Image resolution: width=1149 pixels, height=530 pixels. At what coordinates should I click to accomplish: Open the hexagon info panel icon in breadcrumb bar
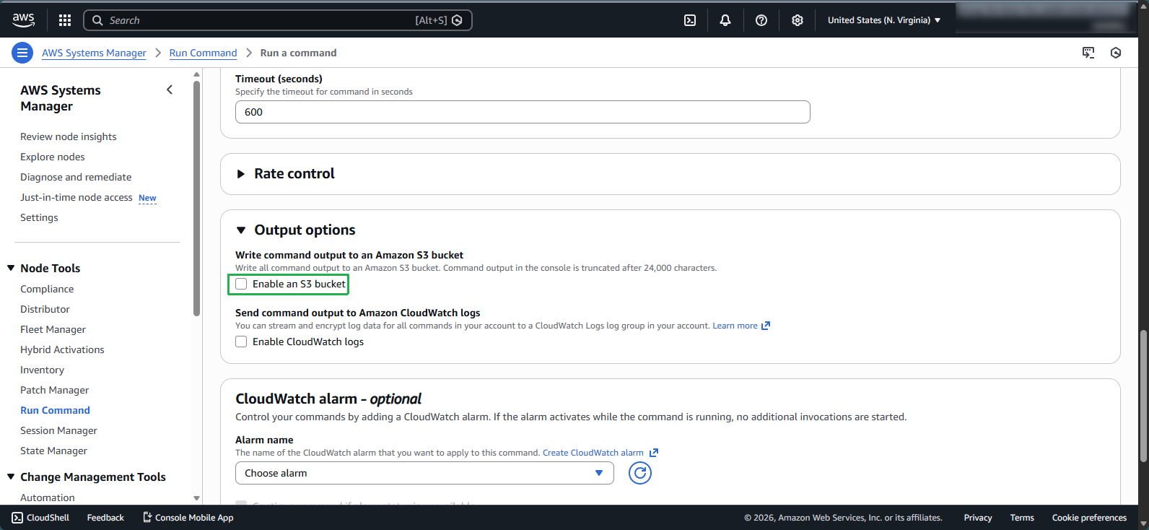click(x=1116, y=53)
